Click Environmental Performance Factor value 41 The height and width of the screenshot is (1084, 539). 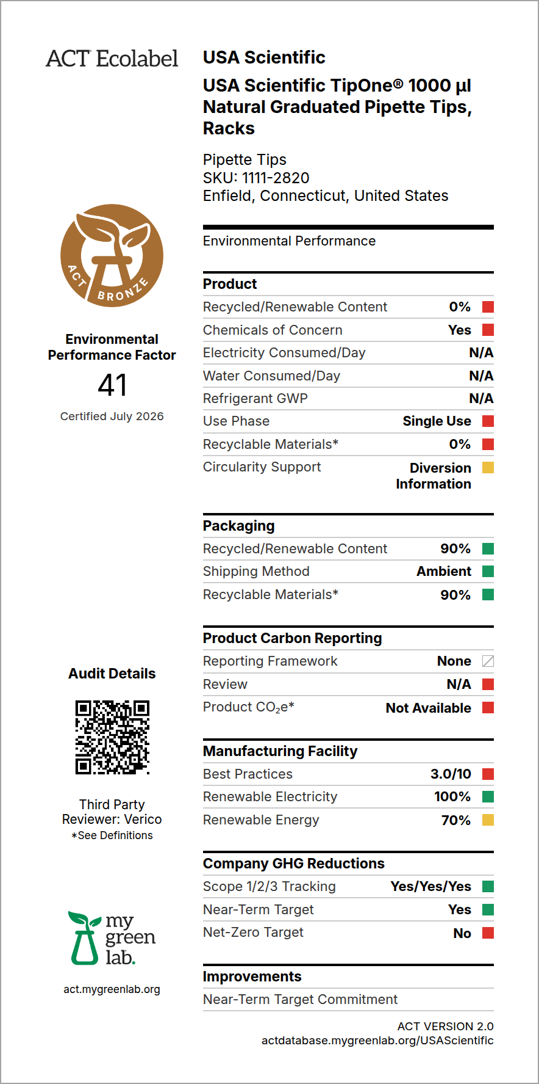tap(112, 385)
